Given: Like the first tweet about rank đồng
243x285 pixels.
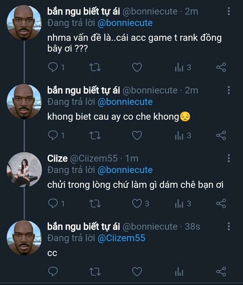Looking at the screenshot, I should (137, 67).
